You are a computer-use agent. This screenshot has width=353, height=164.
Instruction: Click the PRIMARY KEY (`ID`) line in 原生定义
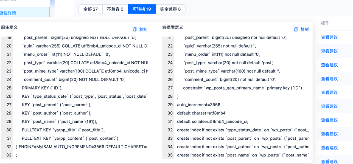click(42, 88)
